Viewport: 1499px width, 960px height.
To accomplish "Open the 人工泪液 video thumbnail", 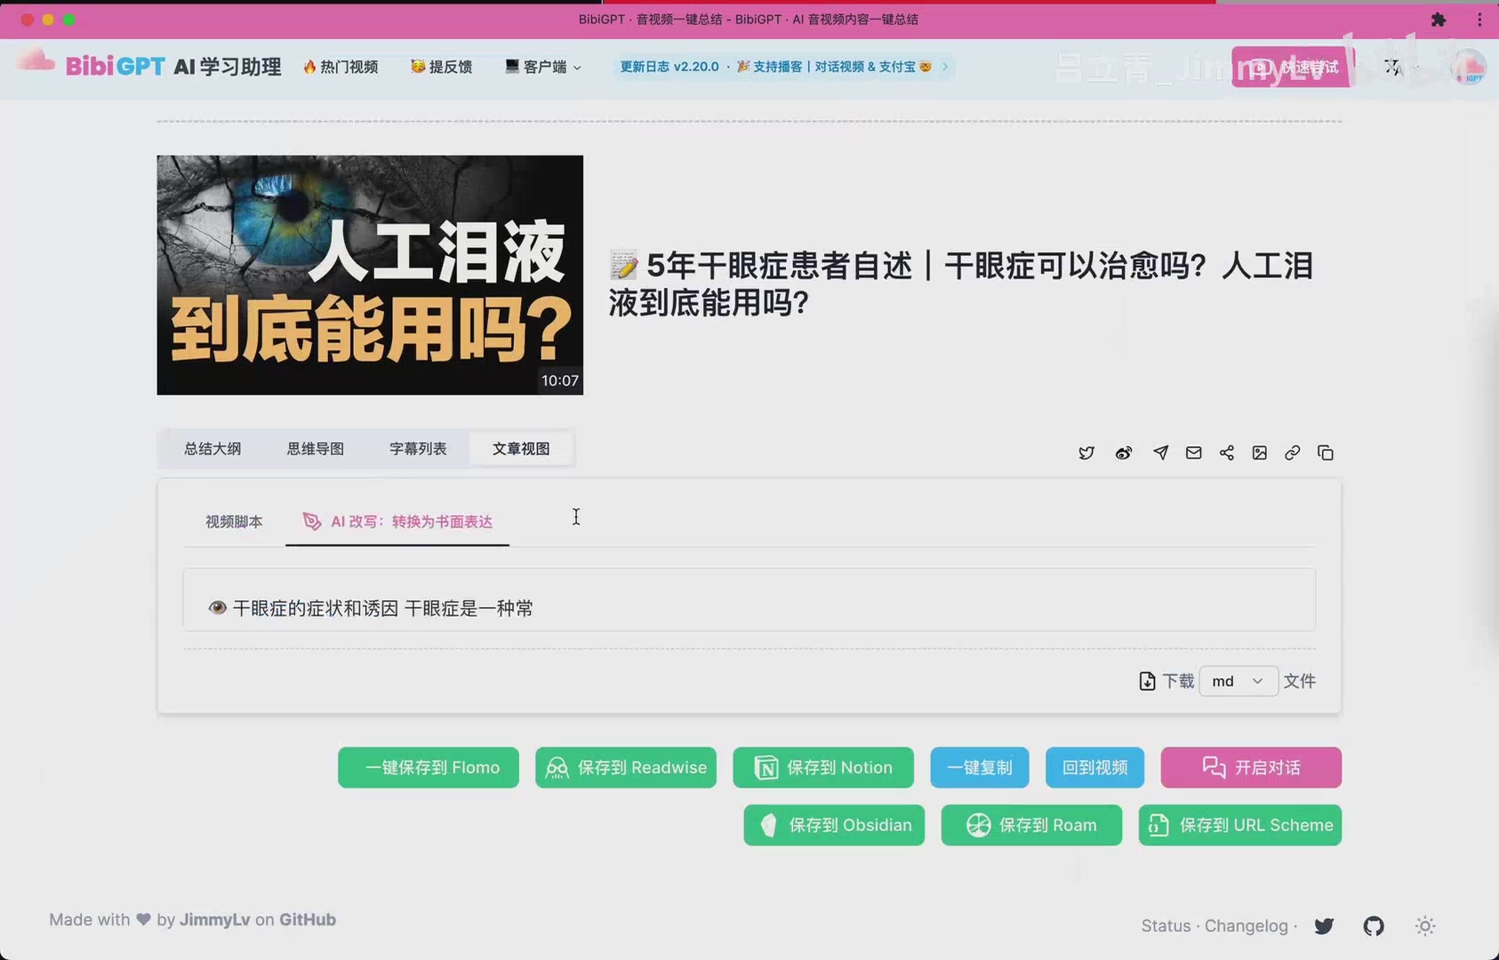I will pyautogui.click(x=370, y=275).
